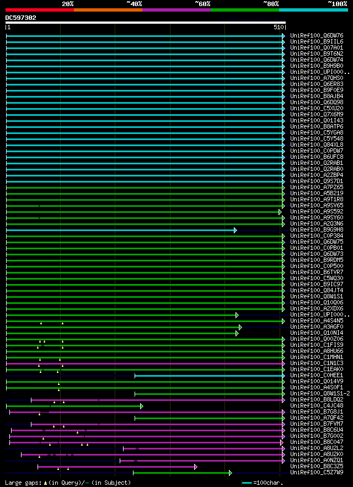
Task: Select the UniRef100_A0NZQ1 label
Action: pyautogui.click(x=317, y=461)
